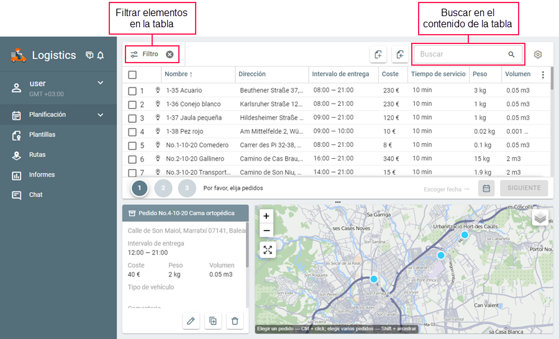Click location pin icon of 1-38 Pez rojo

(158, 131)
